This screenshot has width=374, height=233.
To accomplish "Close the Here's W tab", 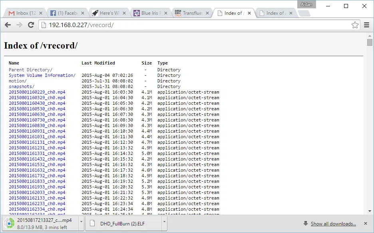I will [124, 13].
